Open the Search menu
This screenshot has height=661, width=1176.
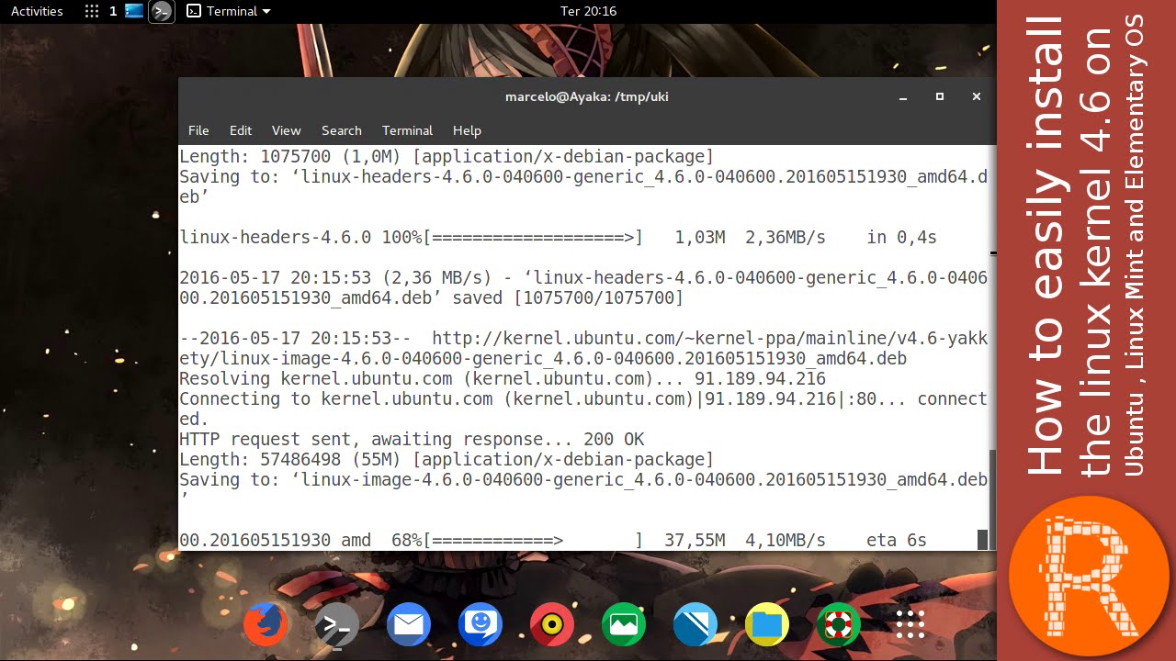point(342,130)
